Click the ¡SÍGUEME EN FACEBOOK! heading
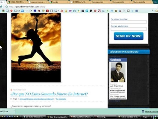The width and height of the screenshot is (158, 119). tap(124, 52)
